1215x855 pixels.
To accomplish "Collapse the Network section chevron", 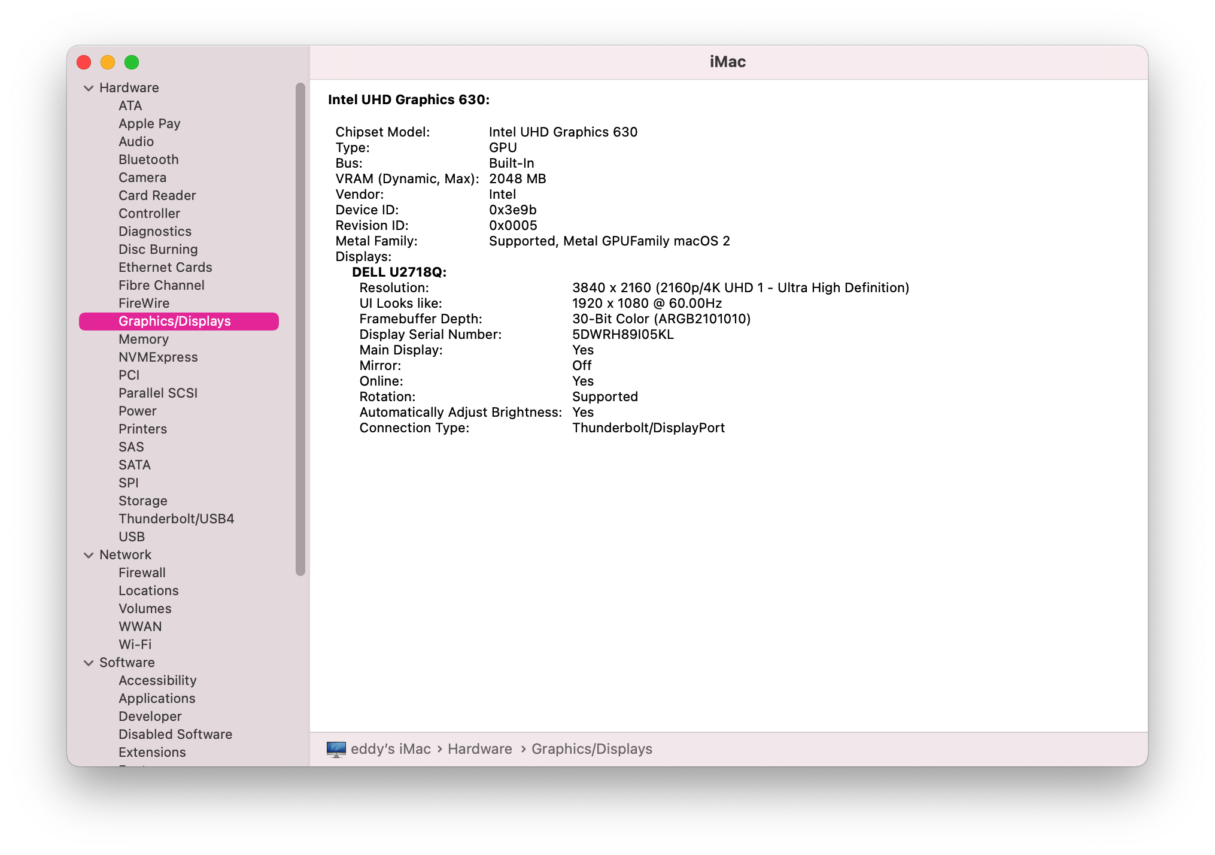I will 89,555.
